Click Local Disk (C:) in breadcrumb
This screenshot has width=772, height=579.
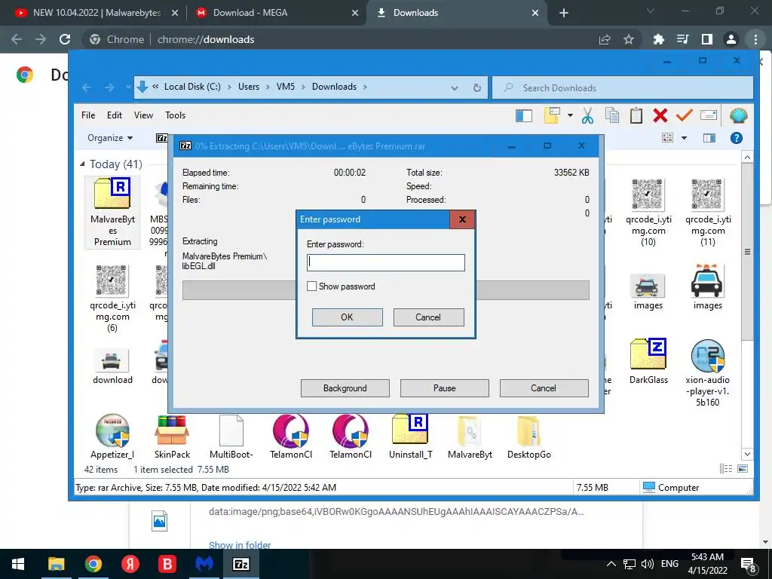tap(192, 87)
